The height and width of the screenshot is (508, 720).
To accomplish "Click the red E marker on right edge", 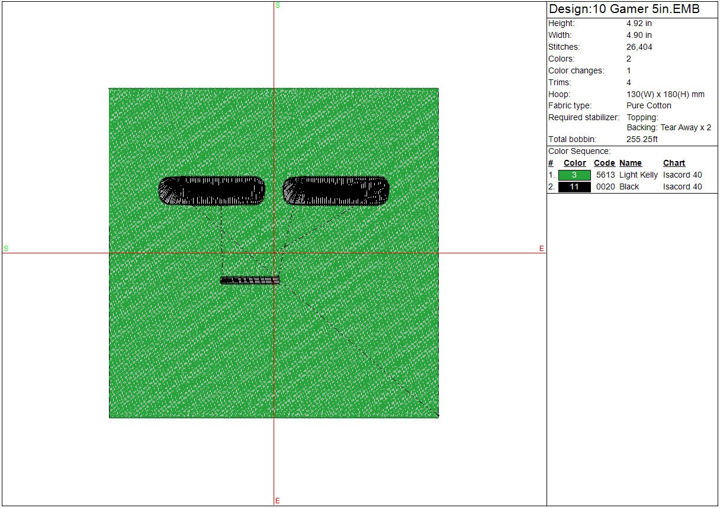I will point(541,249).
